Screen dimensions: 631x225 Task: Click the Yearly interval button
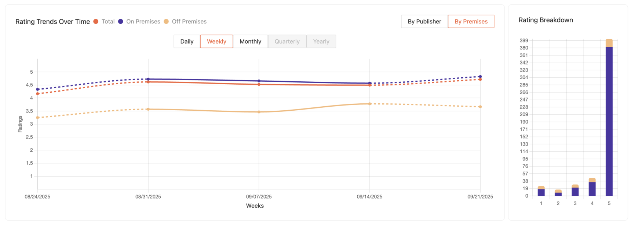pyautogui.click(x=321, y=41)
